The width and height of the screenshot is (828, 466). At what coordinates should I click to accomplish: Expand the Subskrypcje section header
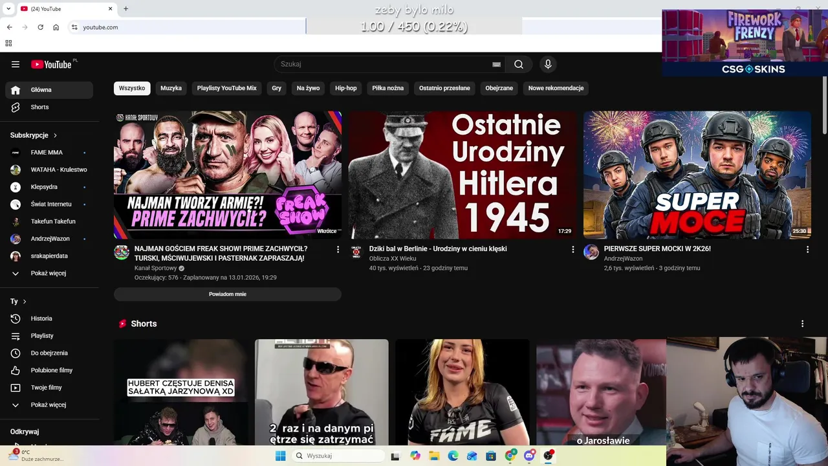pyautogui.click(x=34, y=135)
